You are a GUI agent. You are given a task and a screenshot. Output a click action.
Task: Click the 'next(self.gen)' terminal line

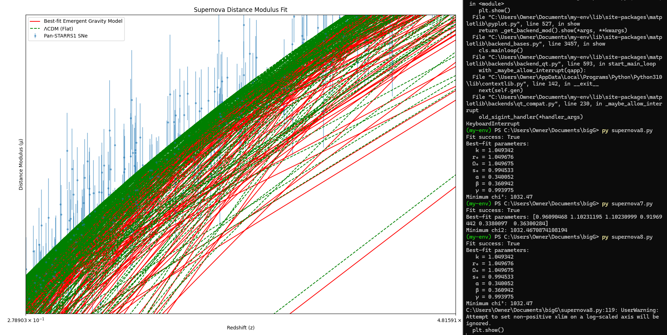[501, 90]
